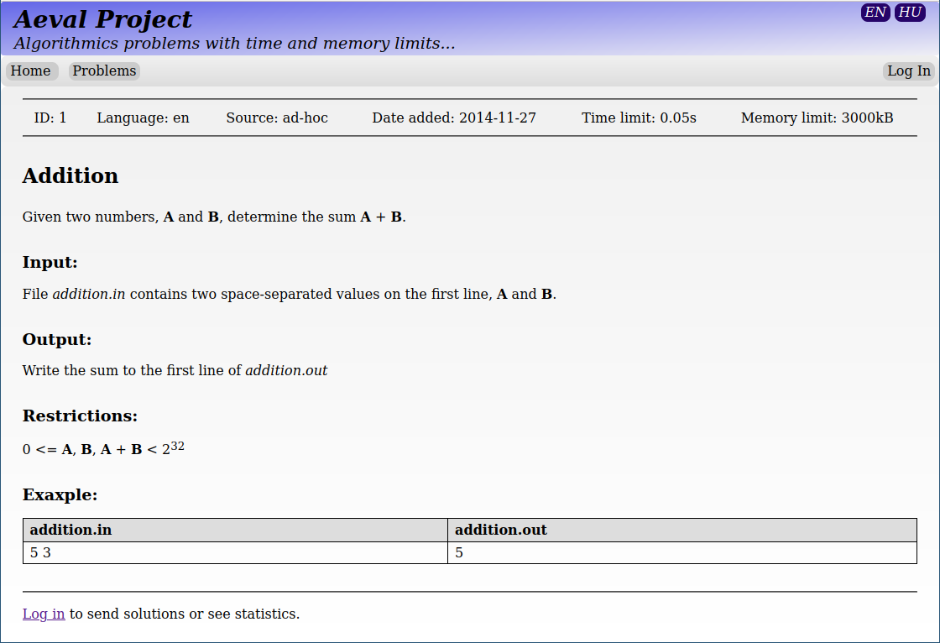
Task: Click the '5 3' example input cell
Action: click(40, 552)
